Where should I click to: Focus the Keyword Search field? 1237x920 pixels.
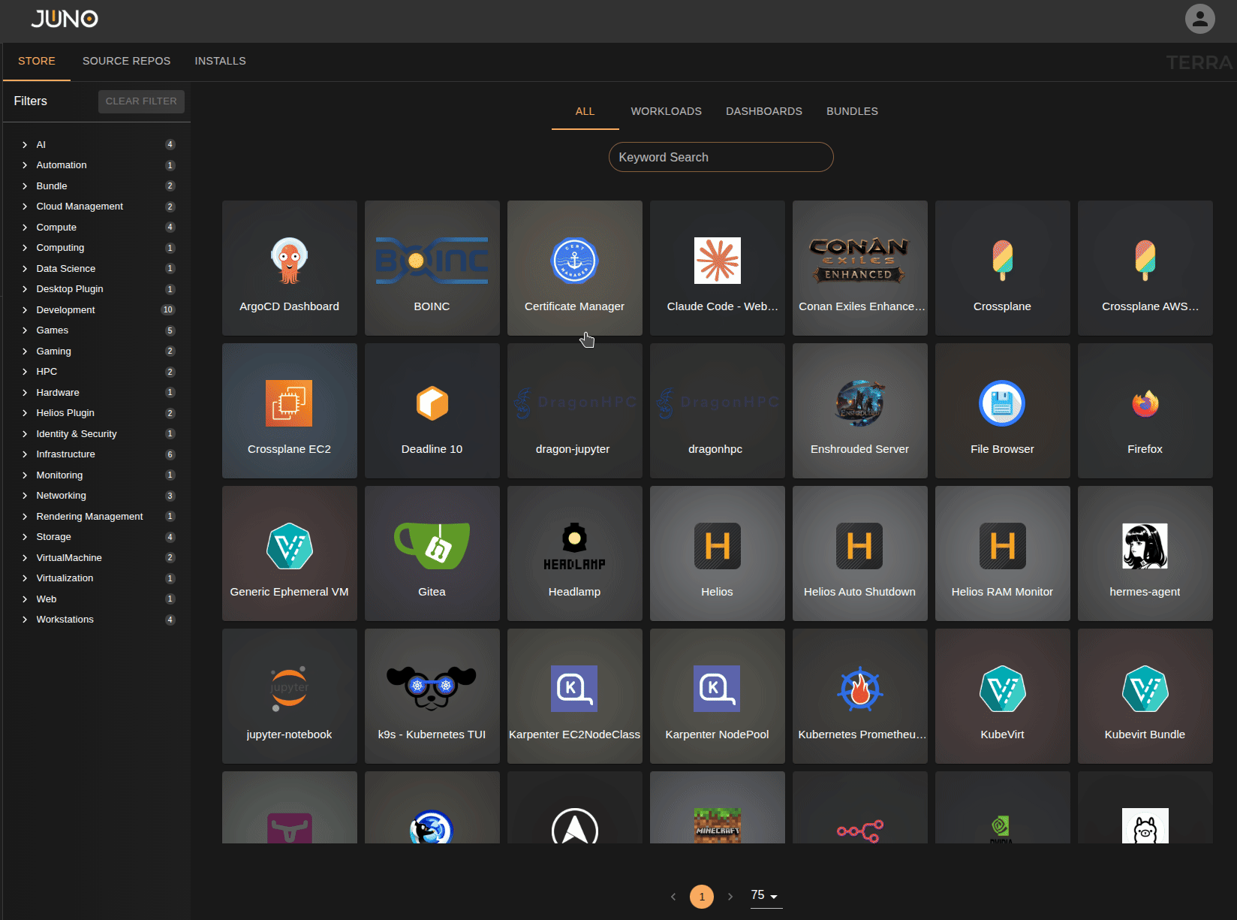click(x=721, y=157)
